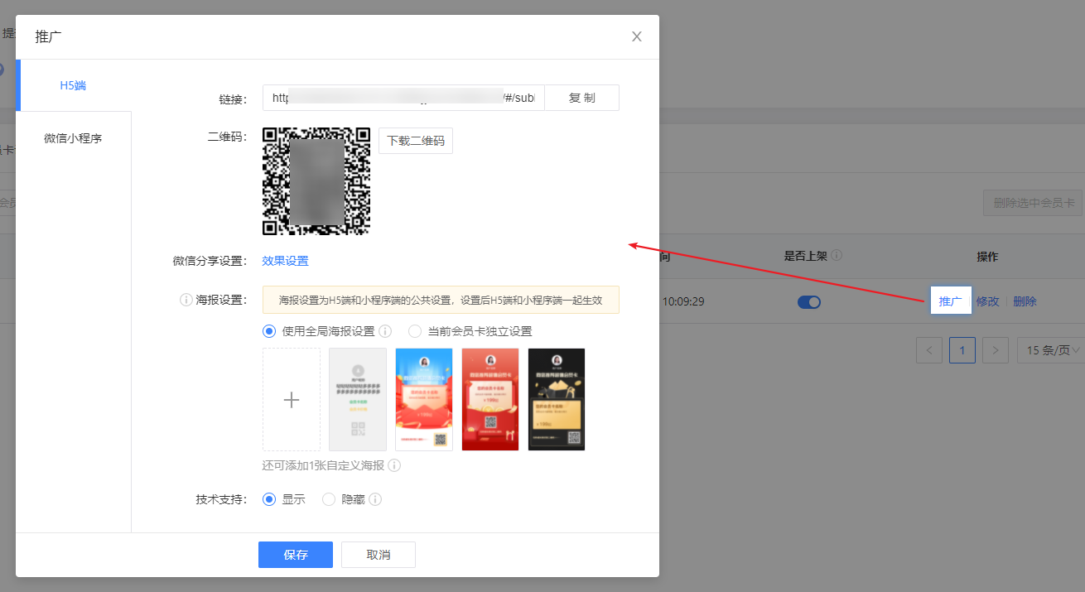Download the QR code via 下载二维码
This screenshot has height=592, width=1085.
click(x=416, y=141)
